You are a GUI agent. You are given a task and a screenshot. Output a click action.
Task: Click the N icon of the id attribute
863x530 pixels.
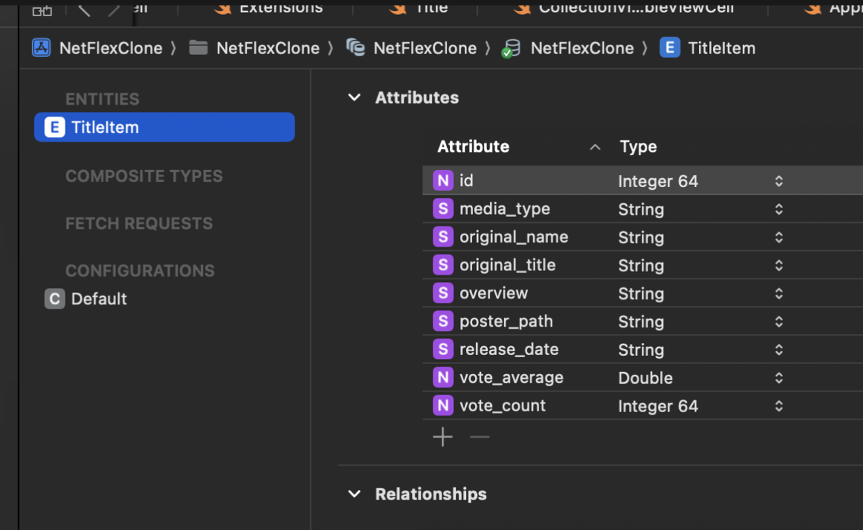[x=443, y=181]
